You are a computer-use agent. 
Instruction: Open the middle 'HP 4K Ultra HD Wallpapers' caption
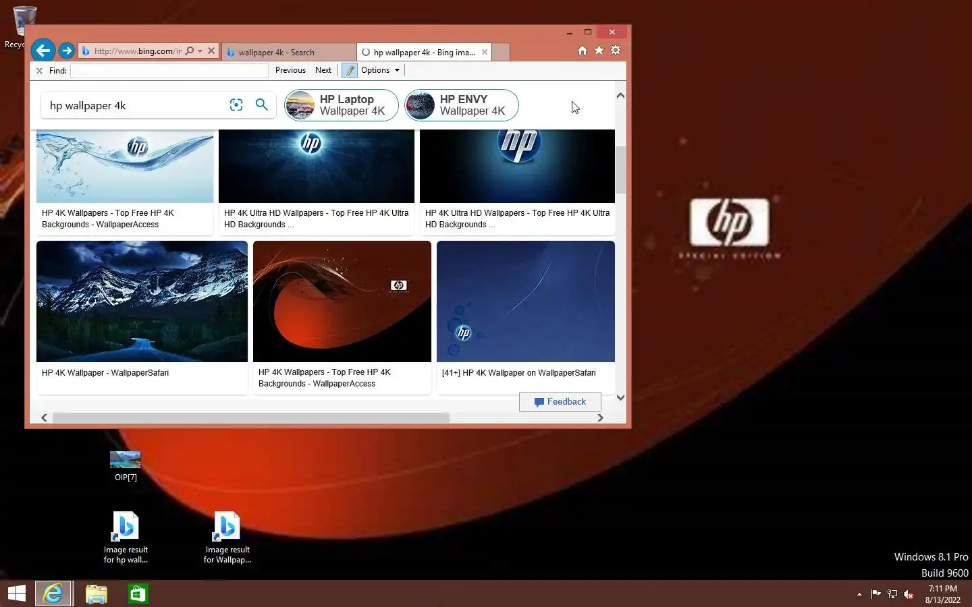point(316,219)
